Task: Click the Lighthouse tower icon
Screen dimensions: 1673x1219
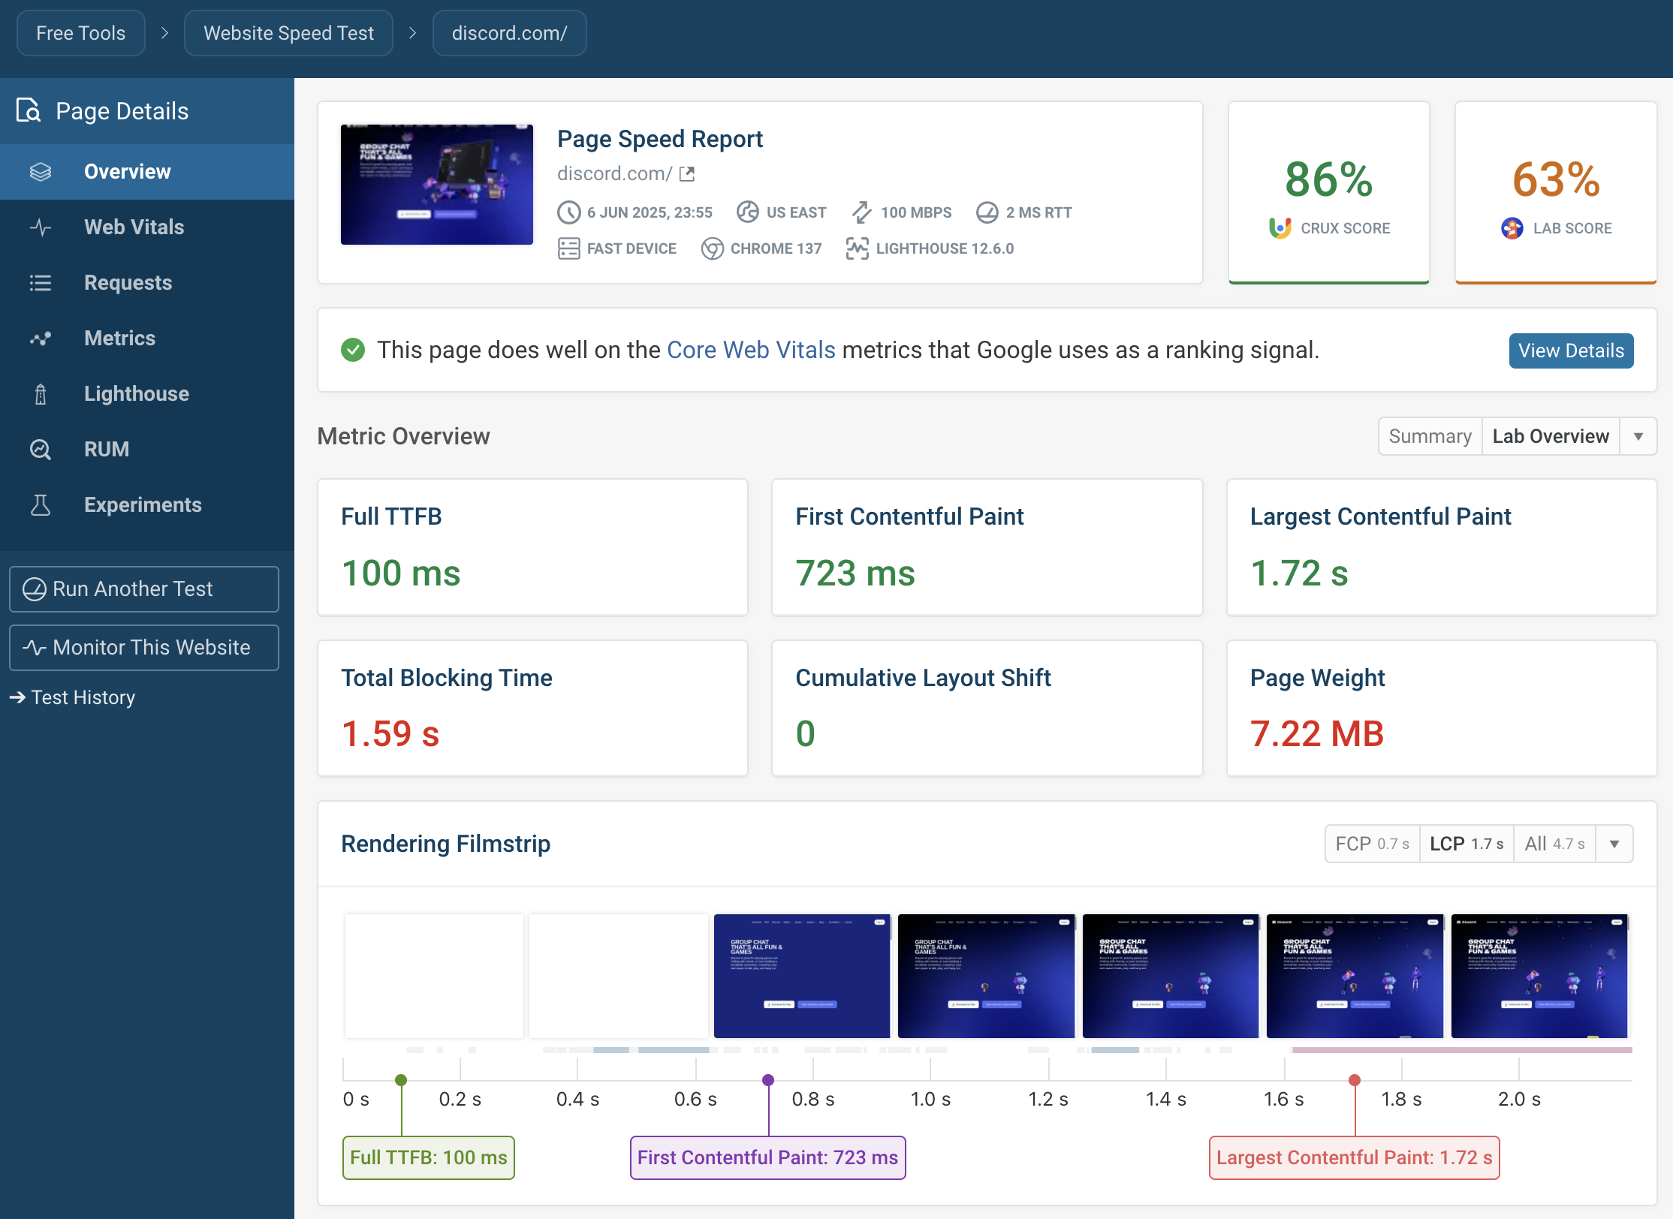Action: [41, 394]
